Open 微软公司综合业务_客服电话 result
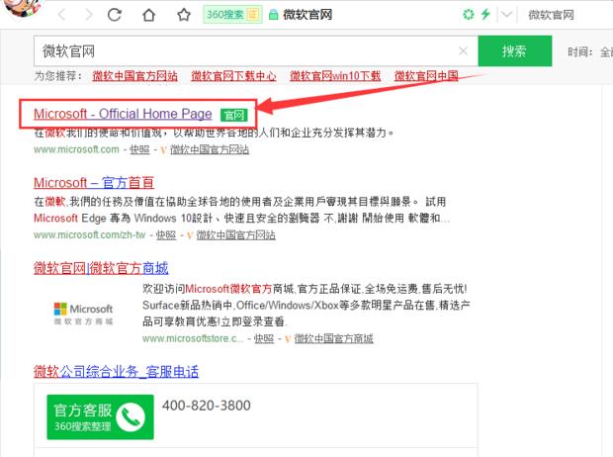This screenshot has width=613, height=457. tap(116, 372)
